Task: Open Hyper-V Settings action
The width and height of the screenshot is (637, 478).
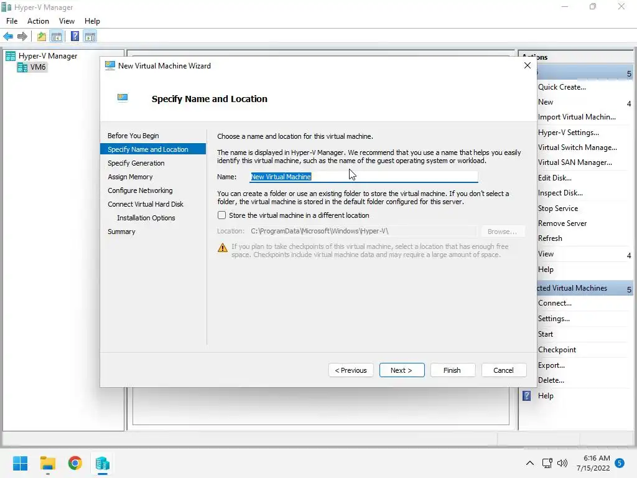Action: click(569, 133)
